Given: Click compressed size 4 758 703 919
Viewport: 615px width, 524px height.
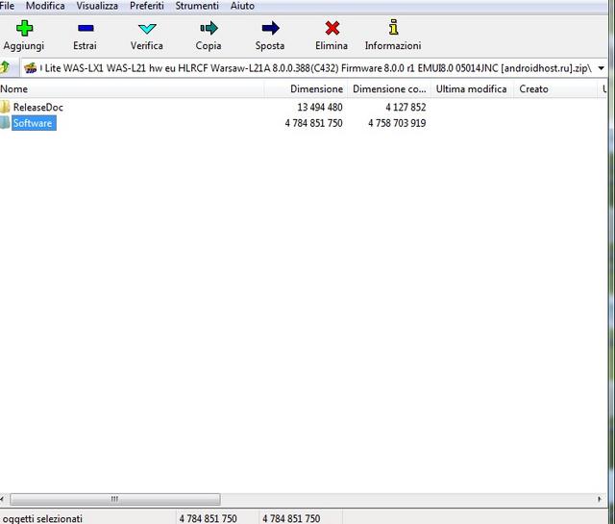Looking at the screenshot, I should [397, 123].
